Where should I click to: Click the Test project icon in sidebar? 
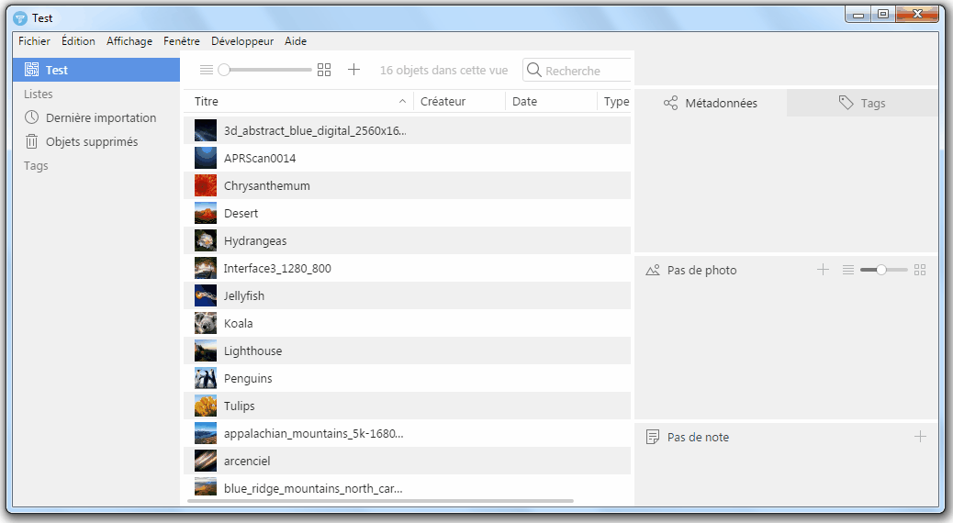point(31,70)
